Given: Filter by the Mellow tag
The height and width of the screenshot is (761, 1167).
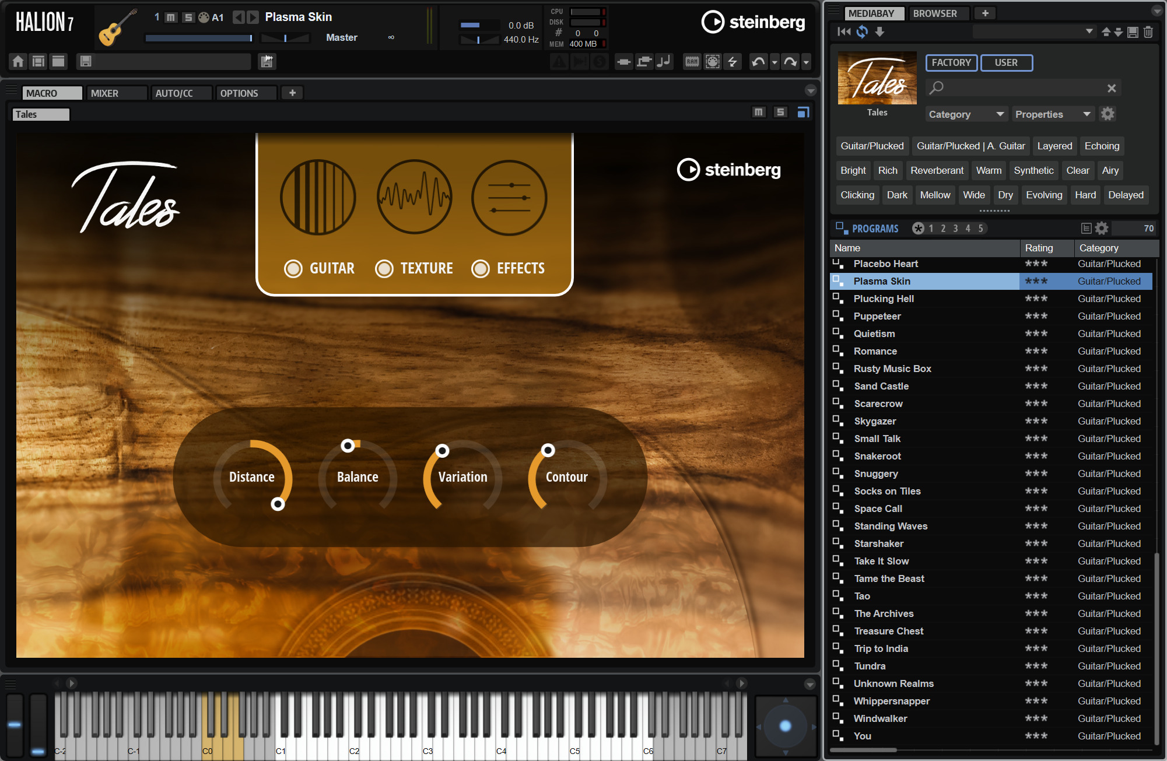Looking at the screenshot, I should tap(935, 195).
